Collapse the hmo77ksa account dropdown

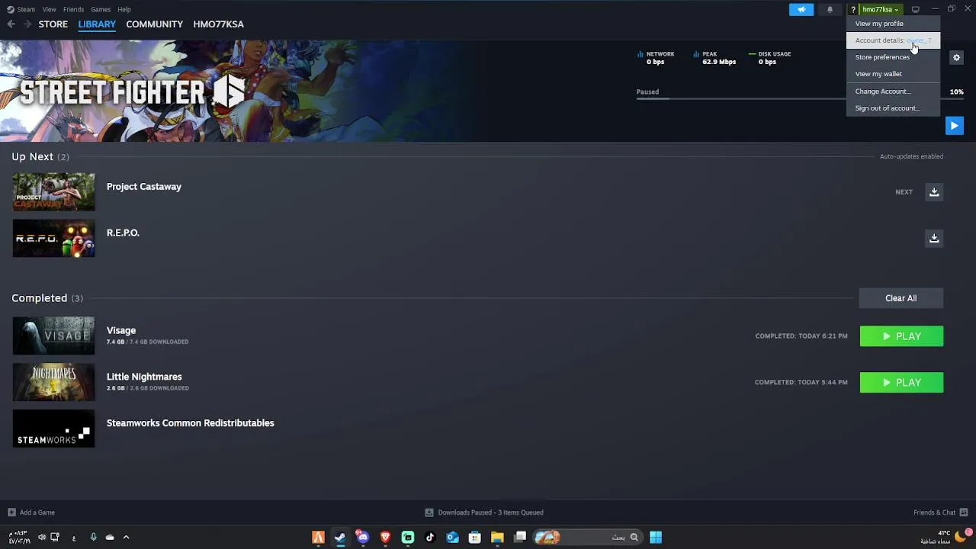[x=881, y=9]
